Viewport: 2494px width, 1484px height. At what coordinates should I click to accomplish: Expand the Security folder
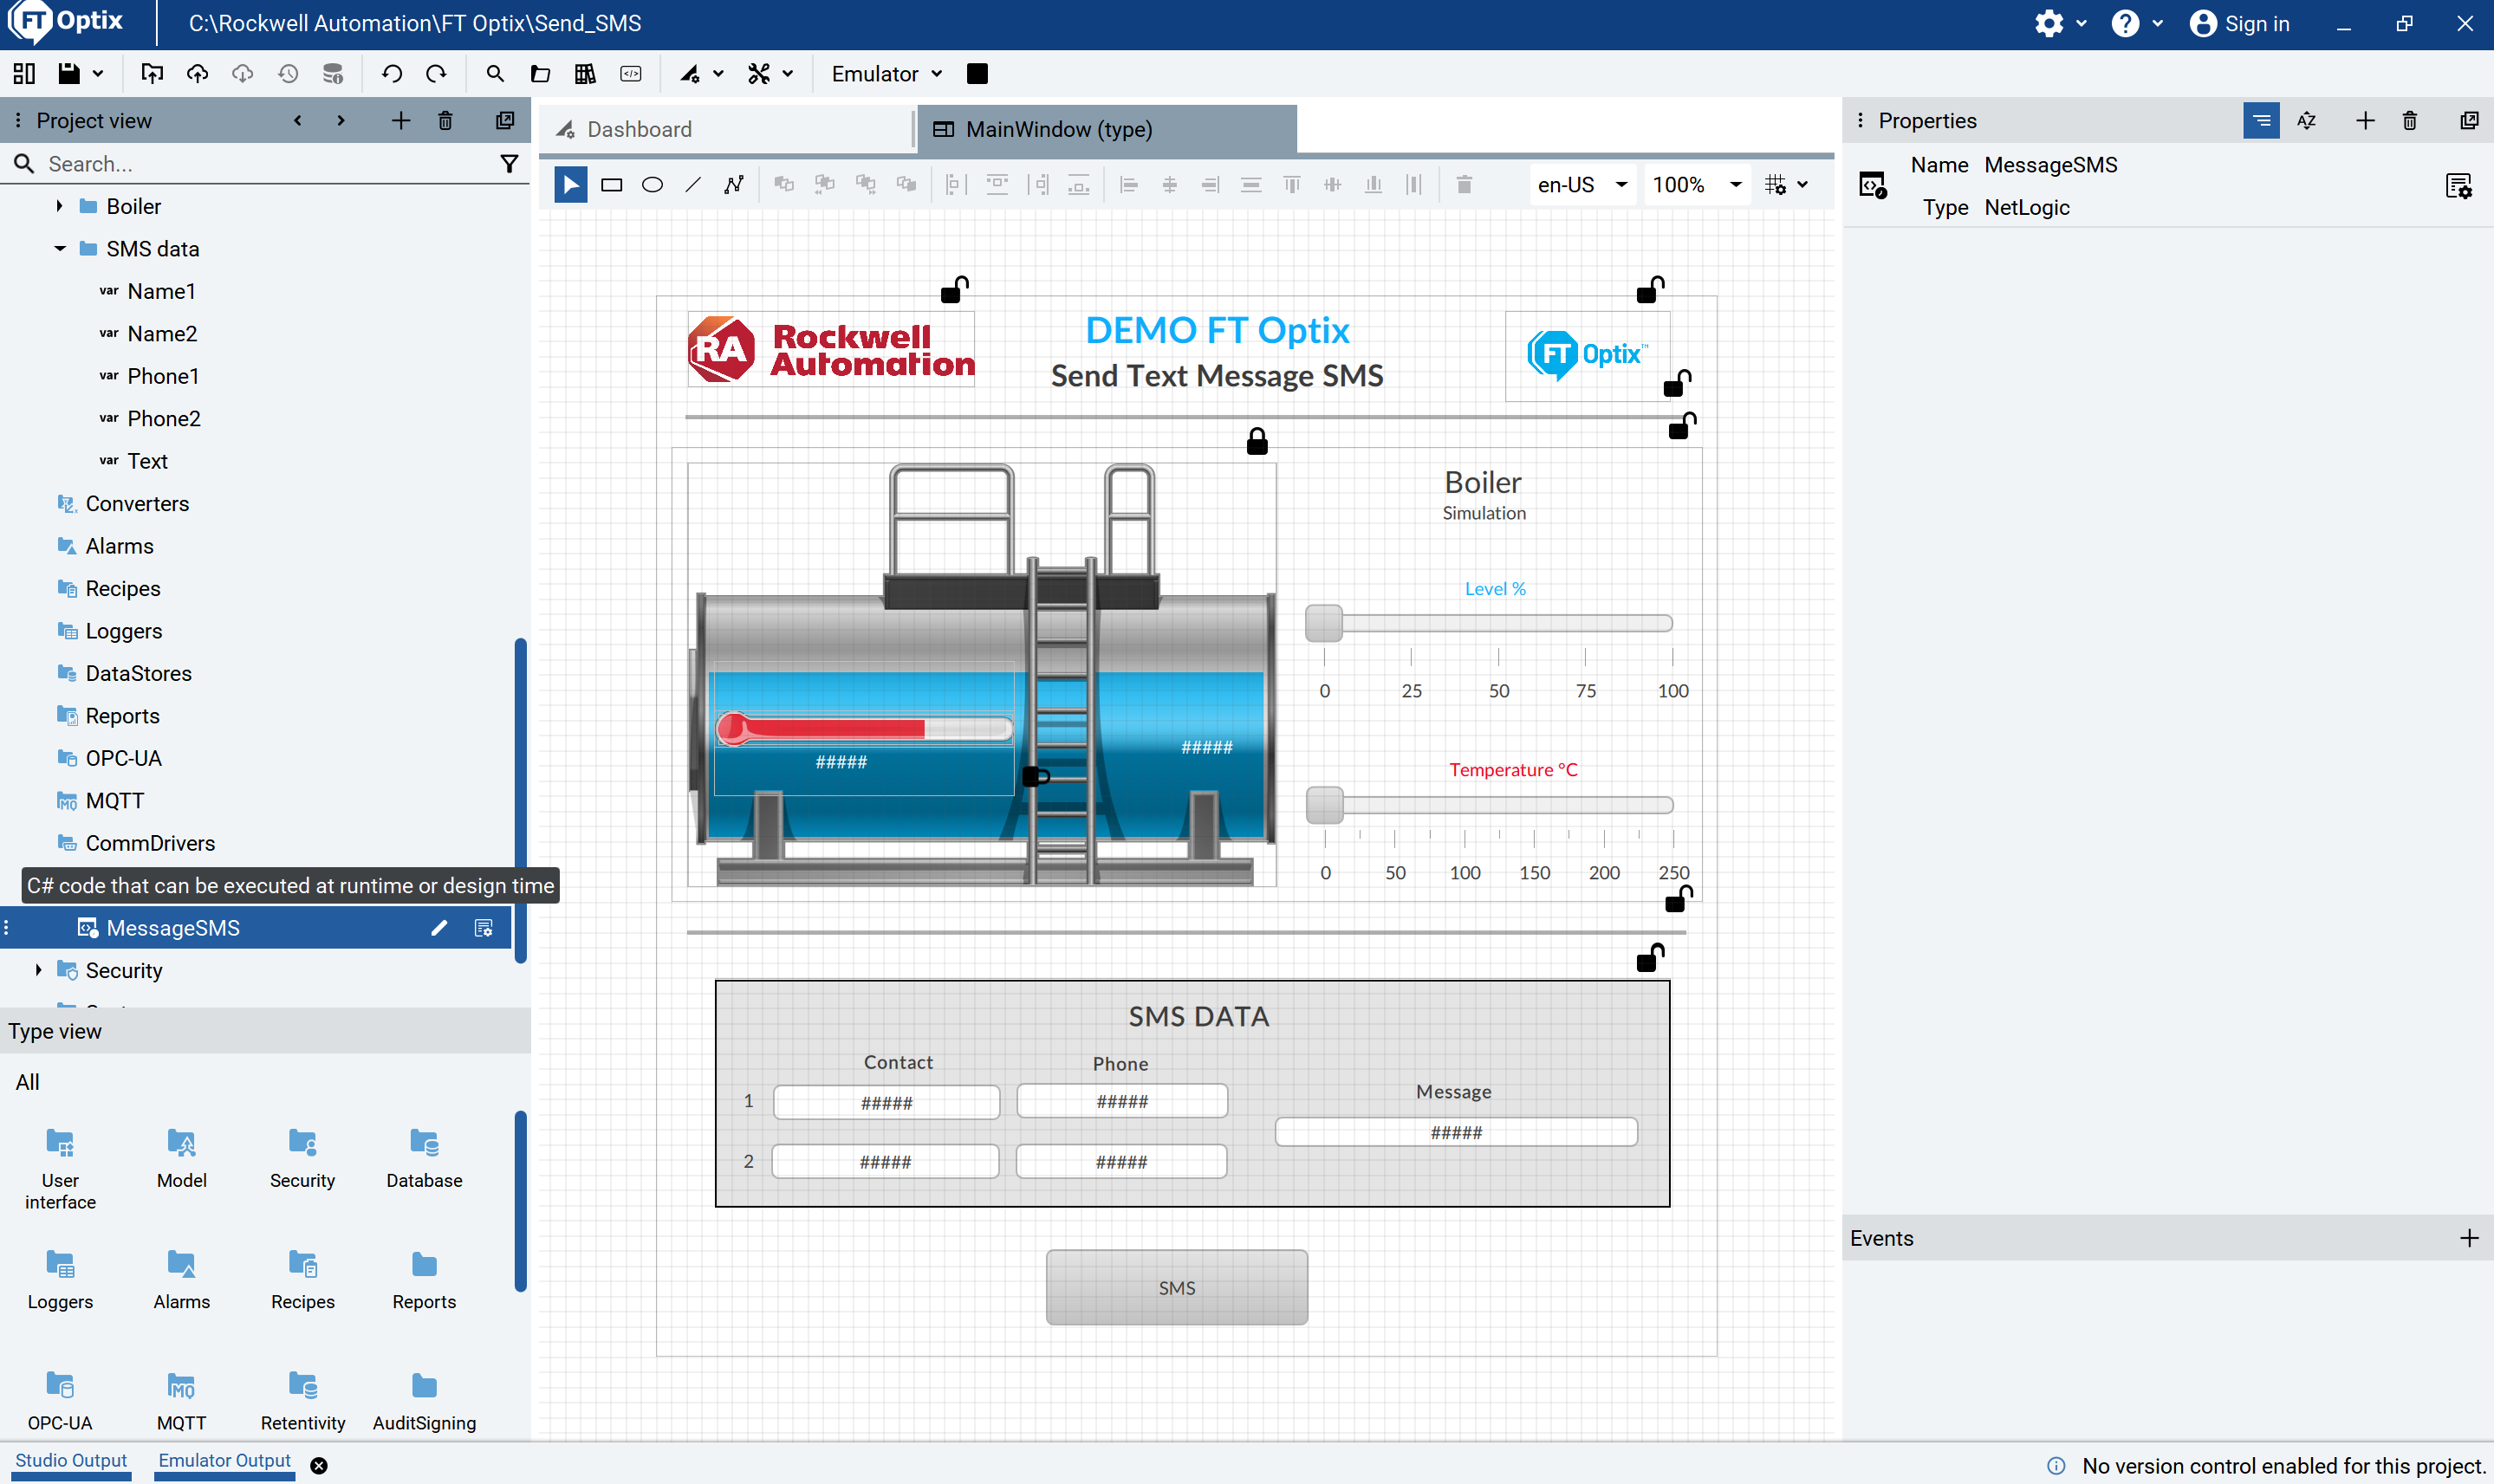click(x=38, y=970)
